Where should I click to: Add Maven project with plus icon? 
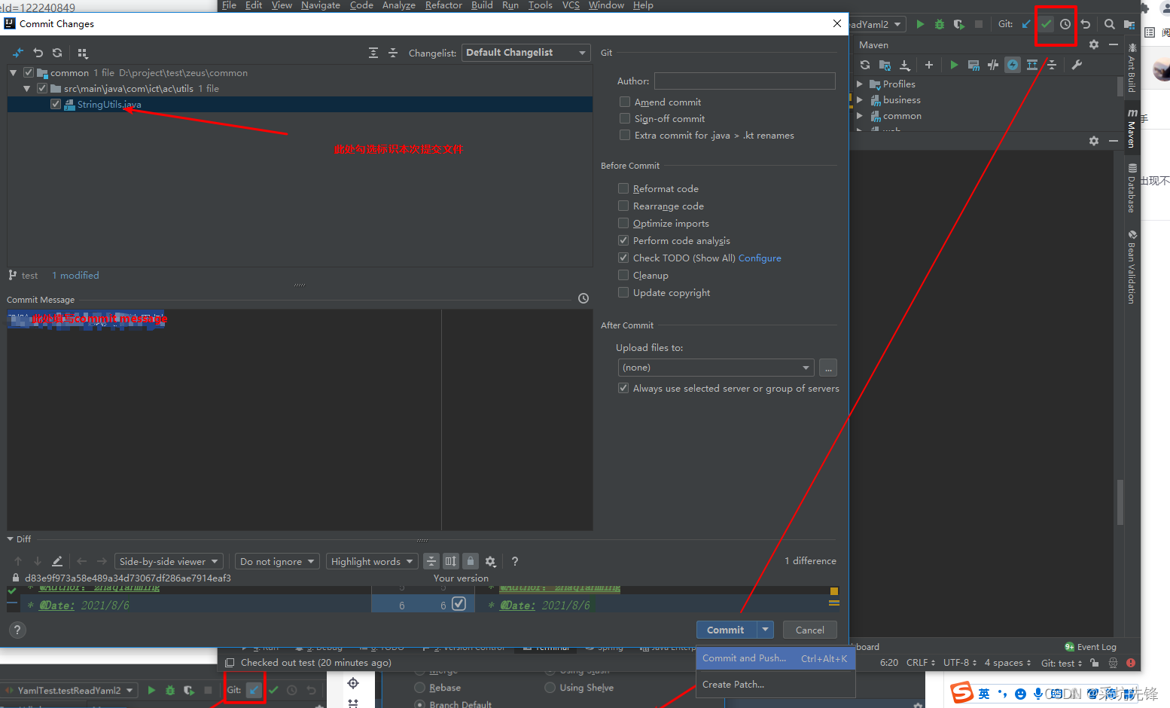(x=929, y=65)
